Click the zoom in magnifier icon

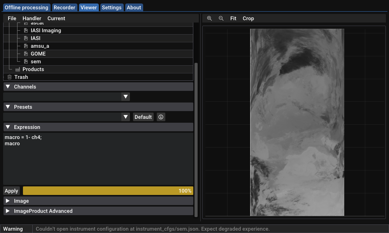pyautogui.click(x=209, y=18)
